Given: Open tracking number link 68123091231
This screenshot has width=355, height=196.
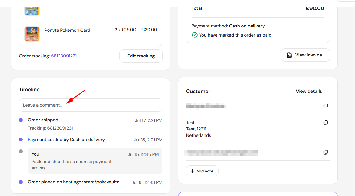Looking at the screenshot, I should [64, 56].
